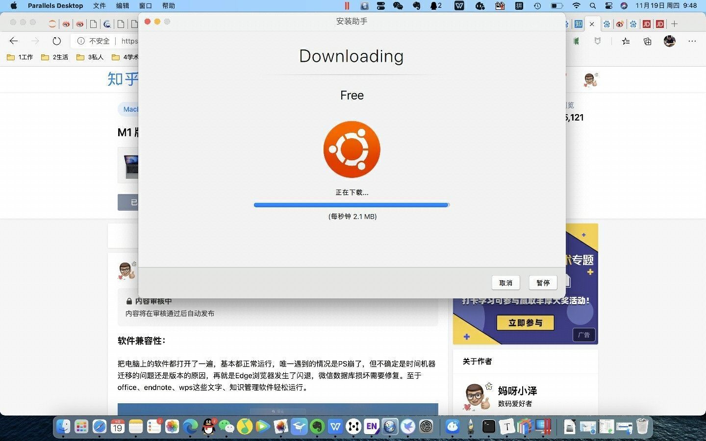Click the Siri icon in the menu bar
Screen dimensions: 706x441
click(x=624, y=6)
